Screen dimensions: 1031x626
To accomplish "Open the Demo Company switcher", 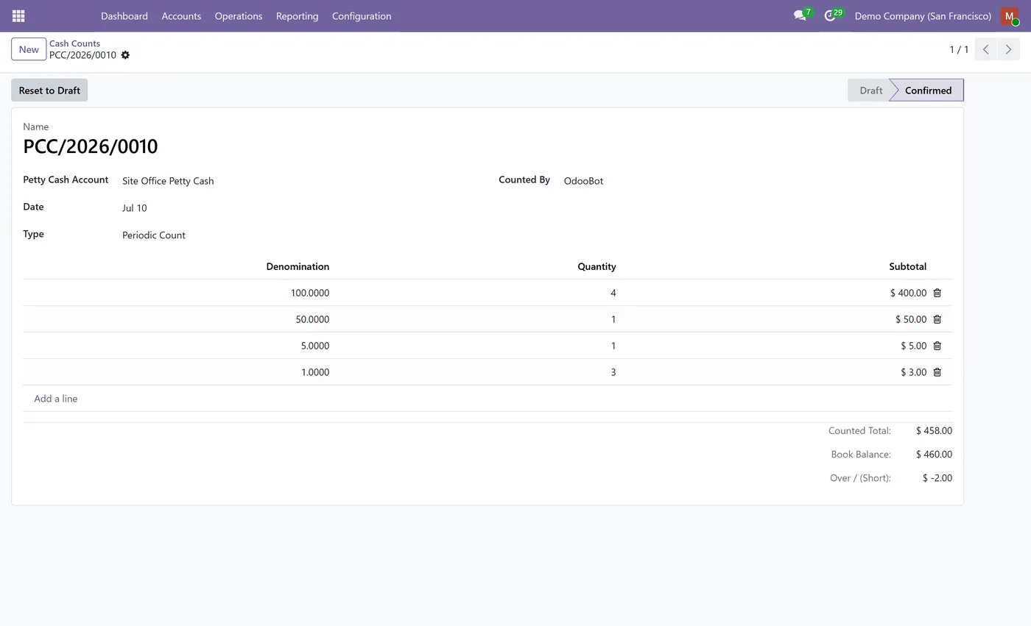I will point(923,15).
